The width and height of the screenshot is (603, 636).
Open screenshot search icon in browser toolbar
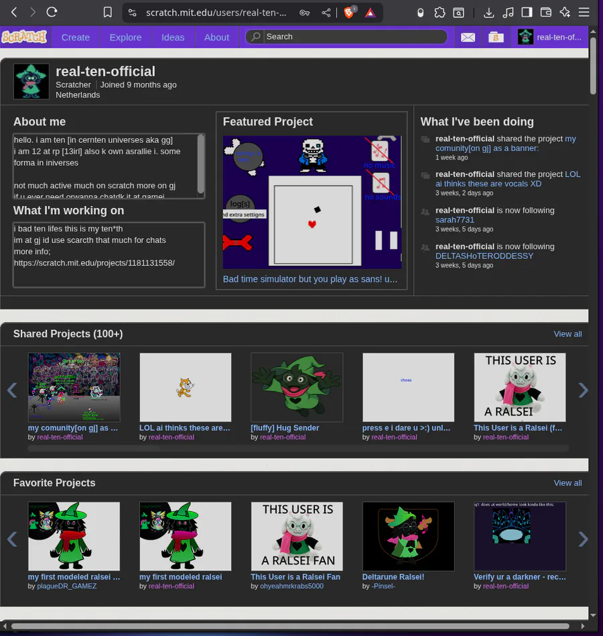coord(458,13)
